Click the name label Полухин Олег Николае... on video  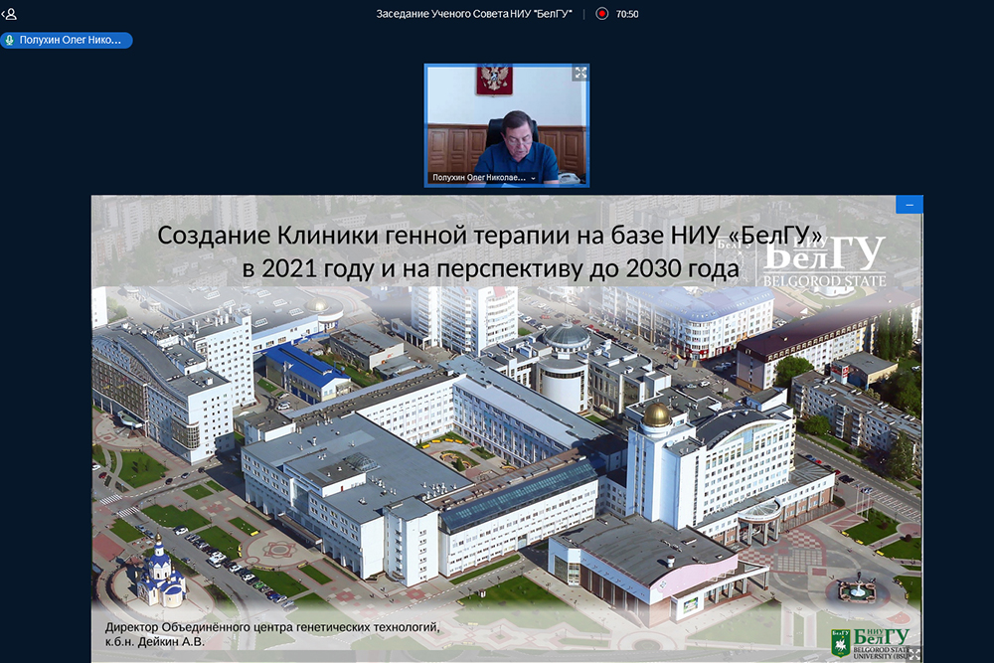tap(479, 178)
